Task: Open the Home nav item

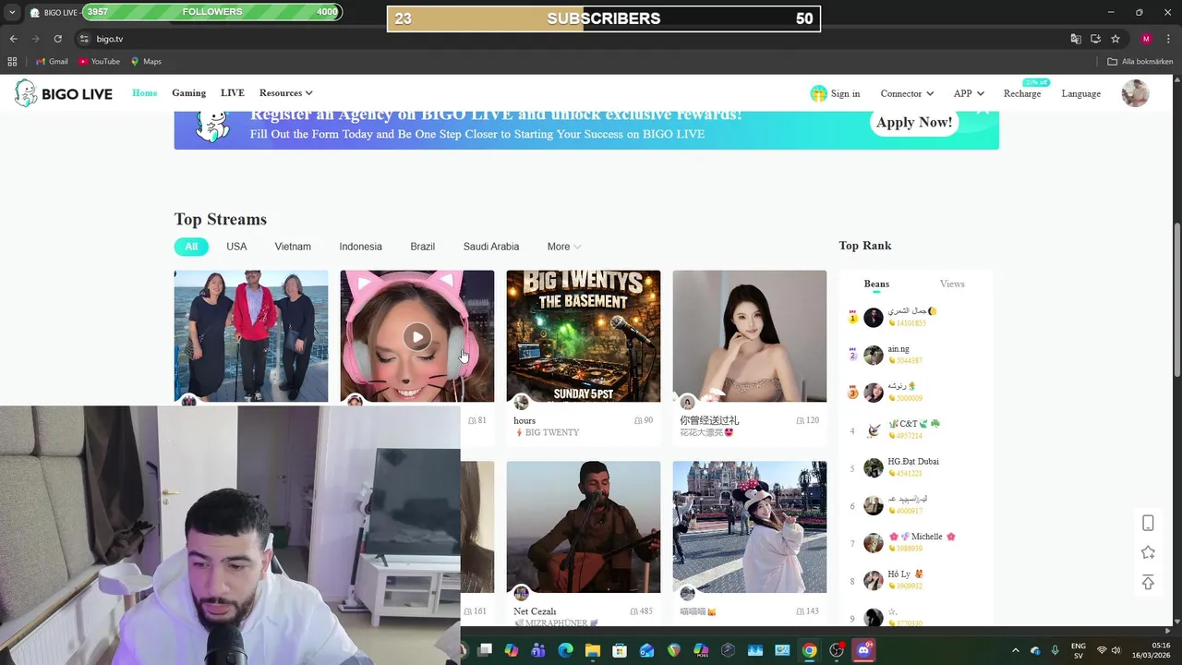Action: [x=144, y=93]
